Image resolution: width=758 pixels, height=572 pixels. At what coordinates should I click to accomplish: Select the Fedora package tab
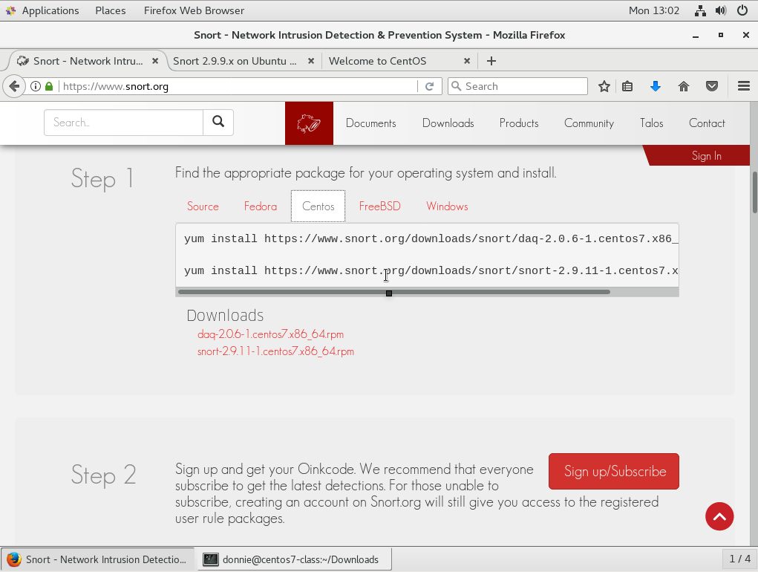(260, 207)
